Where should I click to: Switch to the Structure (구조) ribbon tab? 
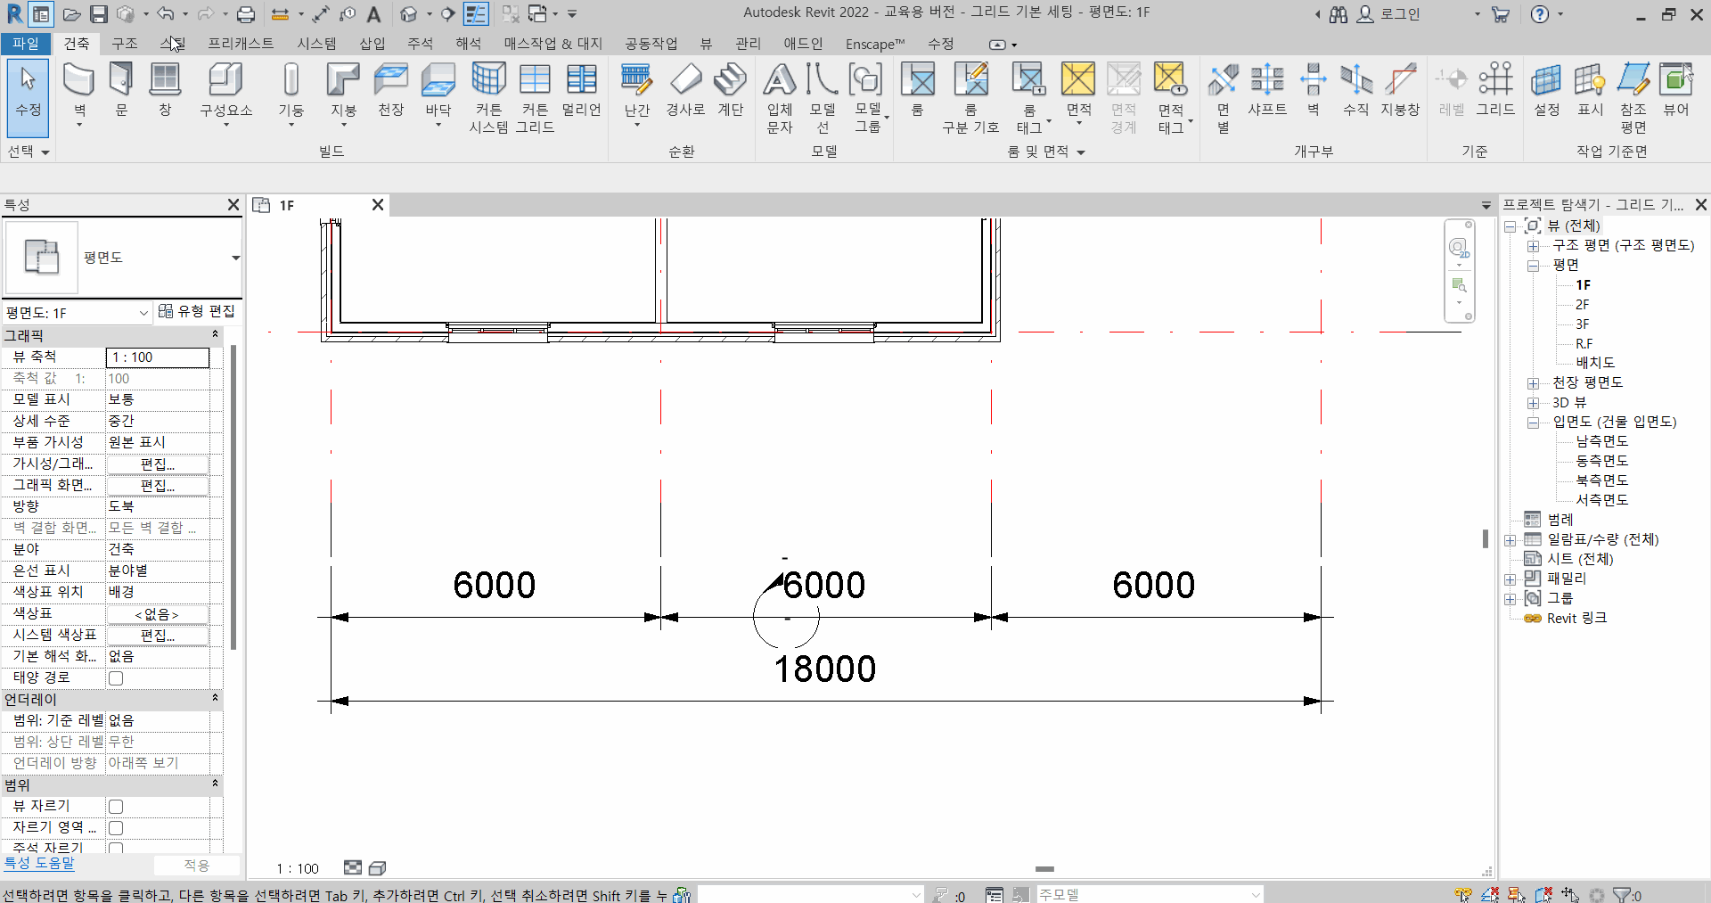tap(125, 44)
